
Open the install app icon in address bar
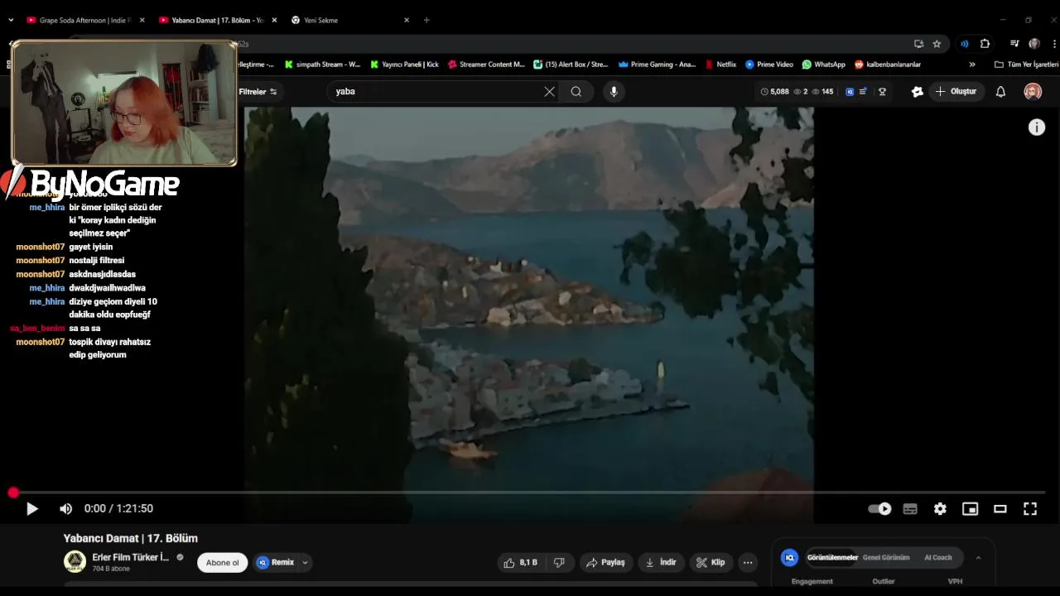[x=918, y=44]
